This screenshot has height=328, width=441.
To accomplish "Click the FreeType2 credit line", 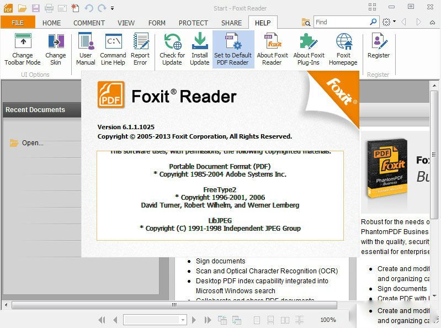I will [x=220, y=190].
